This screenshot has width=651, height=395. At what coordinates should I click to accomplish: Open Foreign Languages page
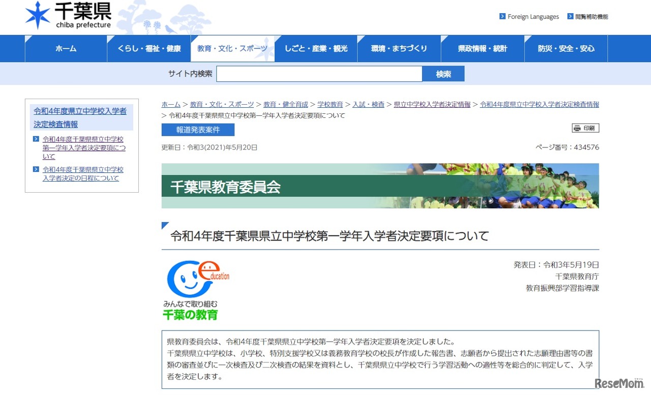[x=532, y=16]
